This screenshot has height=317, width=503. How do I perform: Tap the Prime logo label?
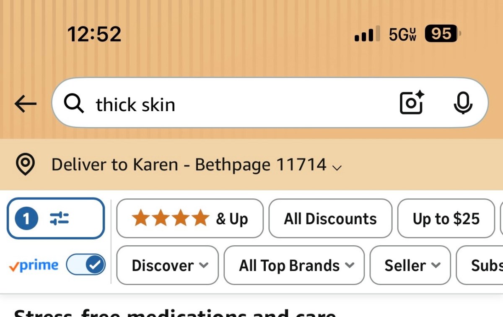click(x=34, y=265)
